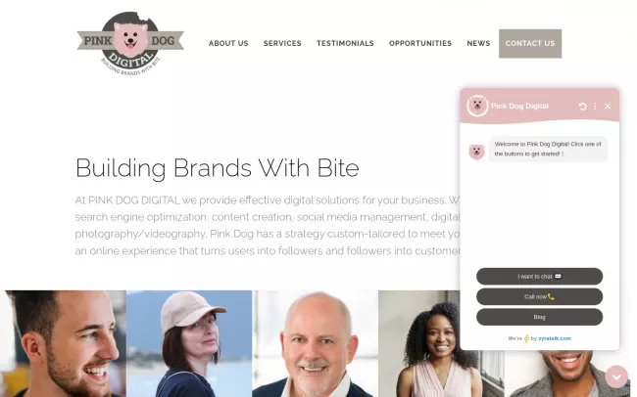Select the "I want to chat" button
The height and width of the screenshot is (397, 637).
pyautogui.click(x=540, y=276)
